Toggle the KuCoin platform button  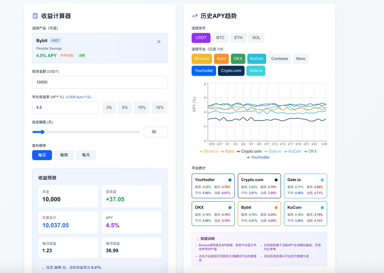pyautogui.click(x=257, y=59)
